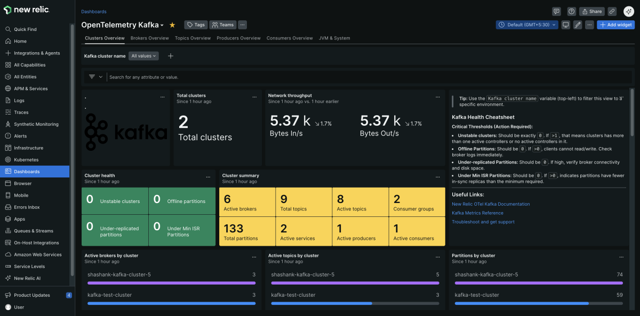Open the Cluster summary widget ellipsis menu
The height and width of the screenshot is (316, 640).
coord(438,176)
